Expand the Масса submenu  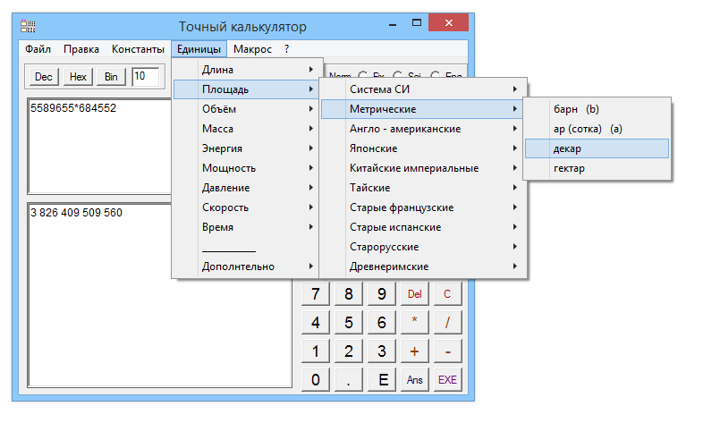click(x=246, y=129)
